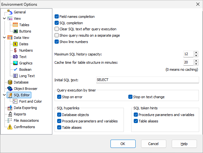Viewport: 203px width, 153px height.
Task: Select the Tables icon under View
Action: coord(15,25)
